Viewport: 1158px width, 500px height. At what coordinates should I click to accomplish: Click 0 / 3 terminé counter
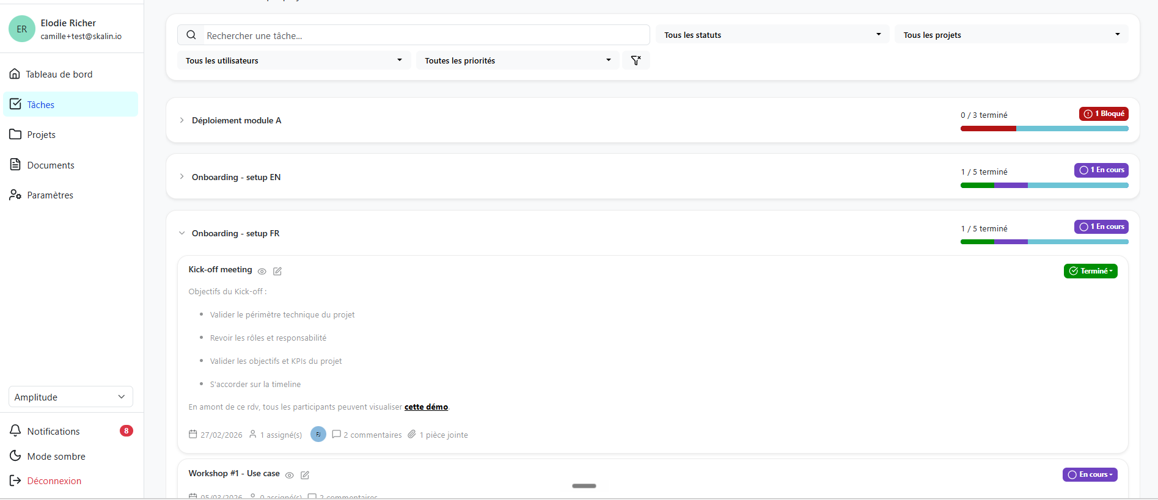[x=984, y=115]
